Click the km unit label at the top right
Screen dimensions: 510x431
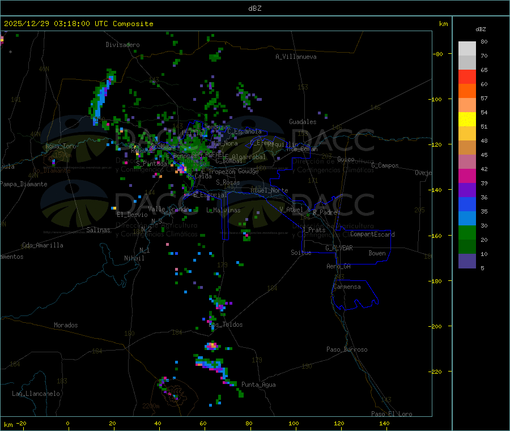pos(443,24)
